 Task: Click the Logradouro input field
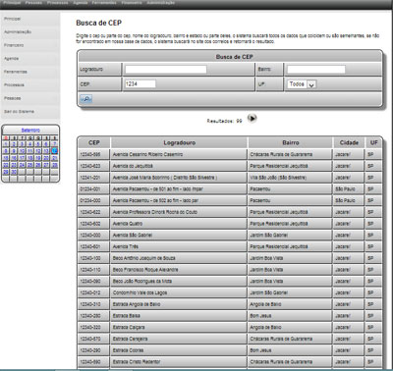(x=166, y=70)
